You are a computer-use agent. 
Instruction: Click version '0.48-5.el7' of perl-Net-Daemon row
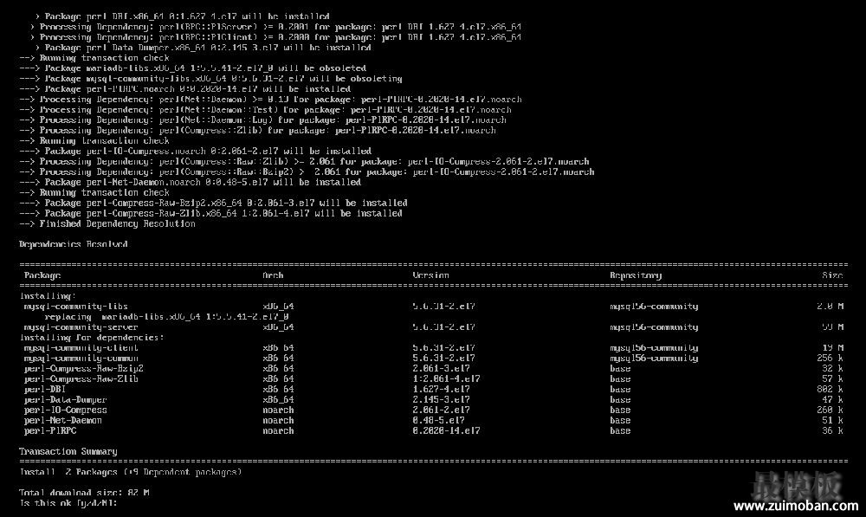click(x=438, y=420)
